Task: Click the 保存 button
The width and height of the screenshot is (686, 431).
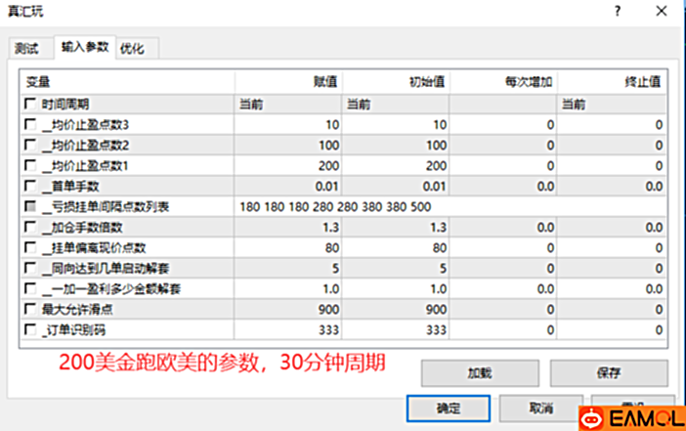Action: pyautogui.click(x=610, y=372)
